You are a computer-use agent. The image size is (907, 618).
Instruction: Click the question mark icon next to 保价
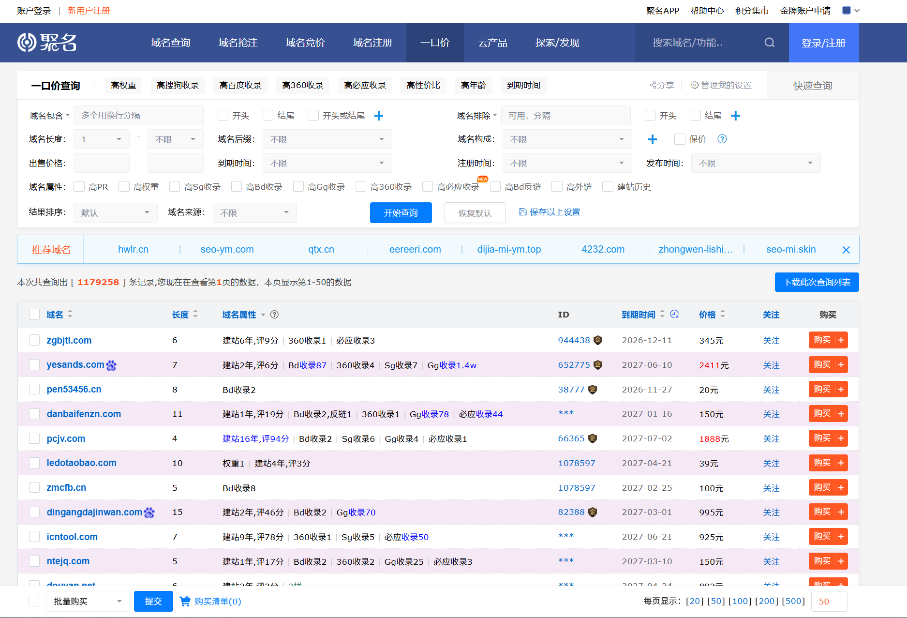click(x=722, y=139)
